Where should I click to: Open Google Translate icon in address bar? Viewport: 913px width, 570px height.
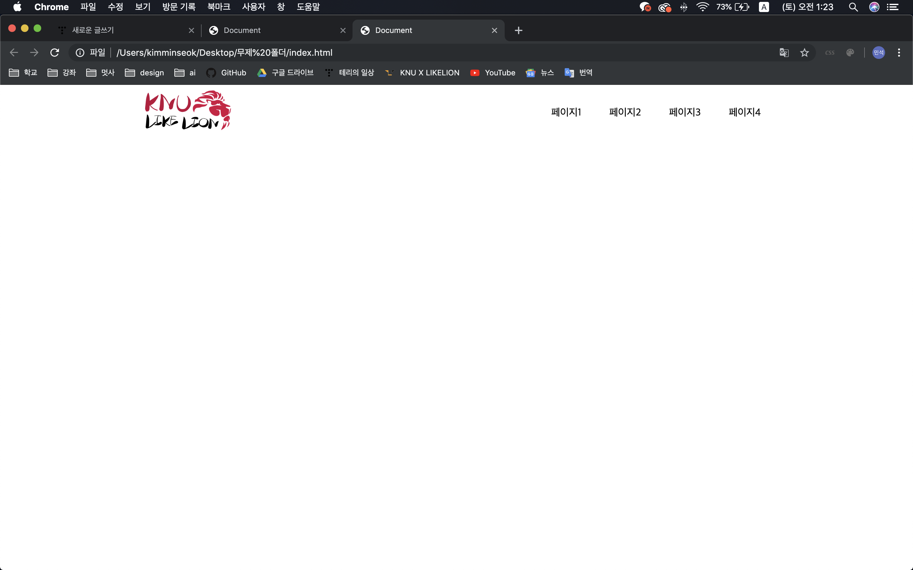[x=784, y=52]
